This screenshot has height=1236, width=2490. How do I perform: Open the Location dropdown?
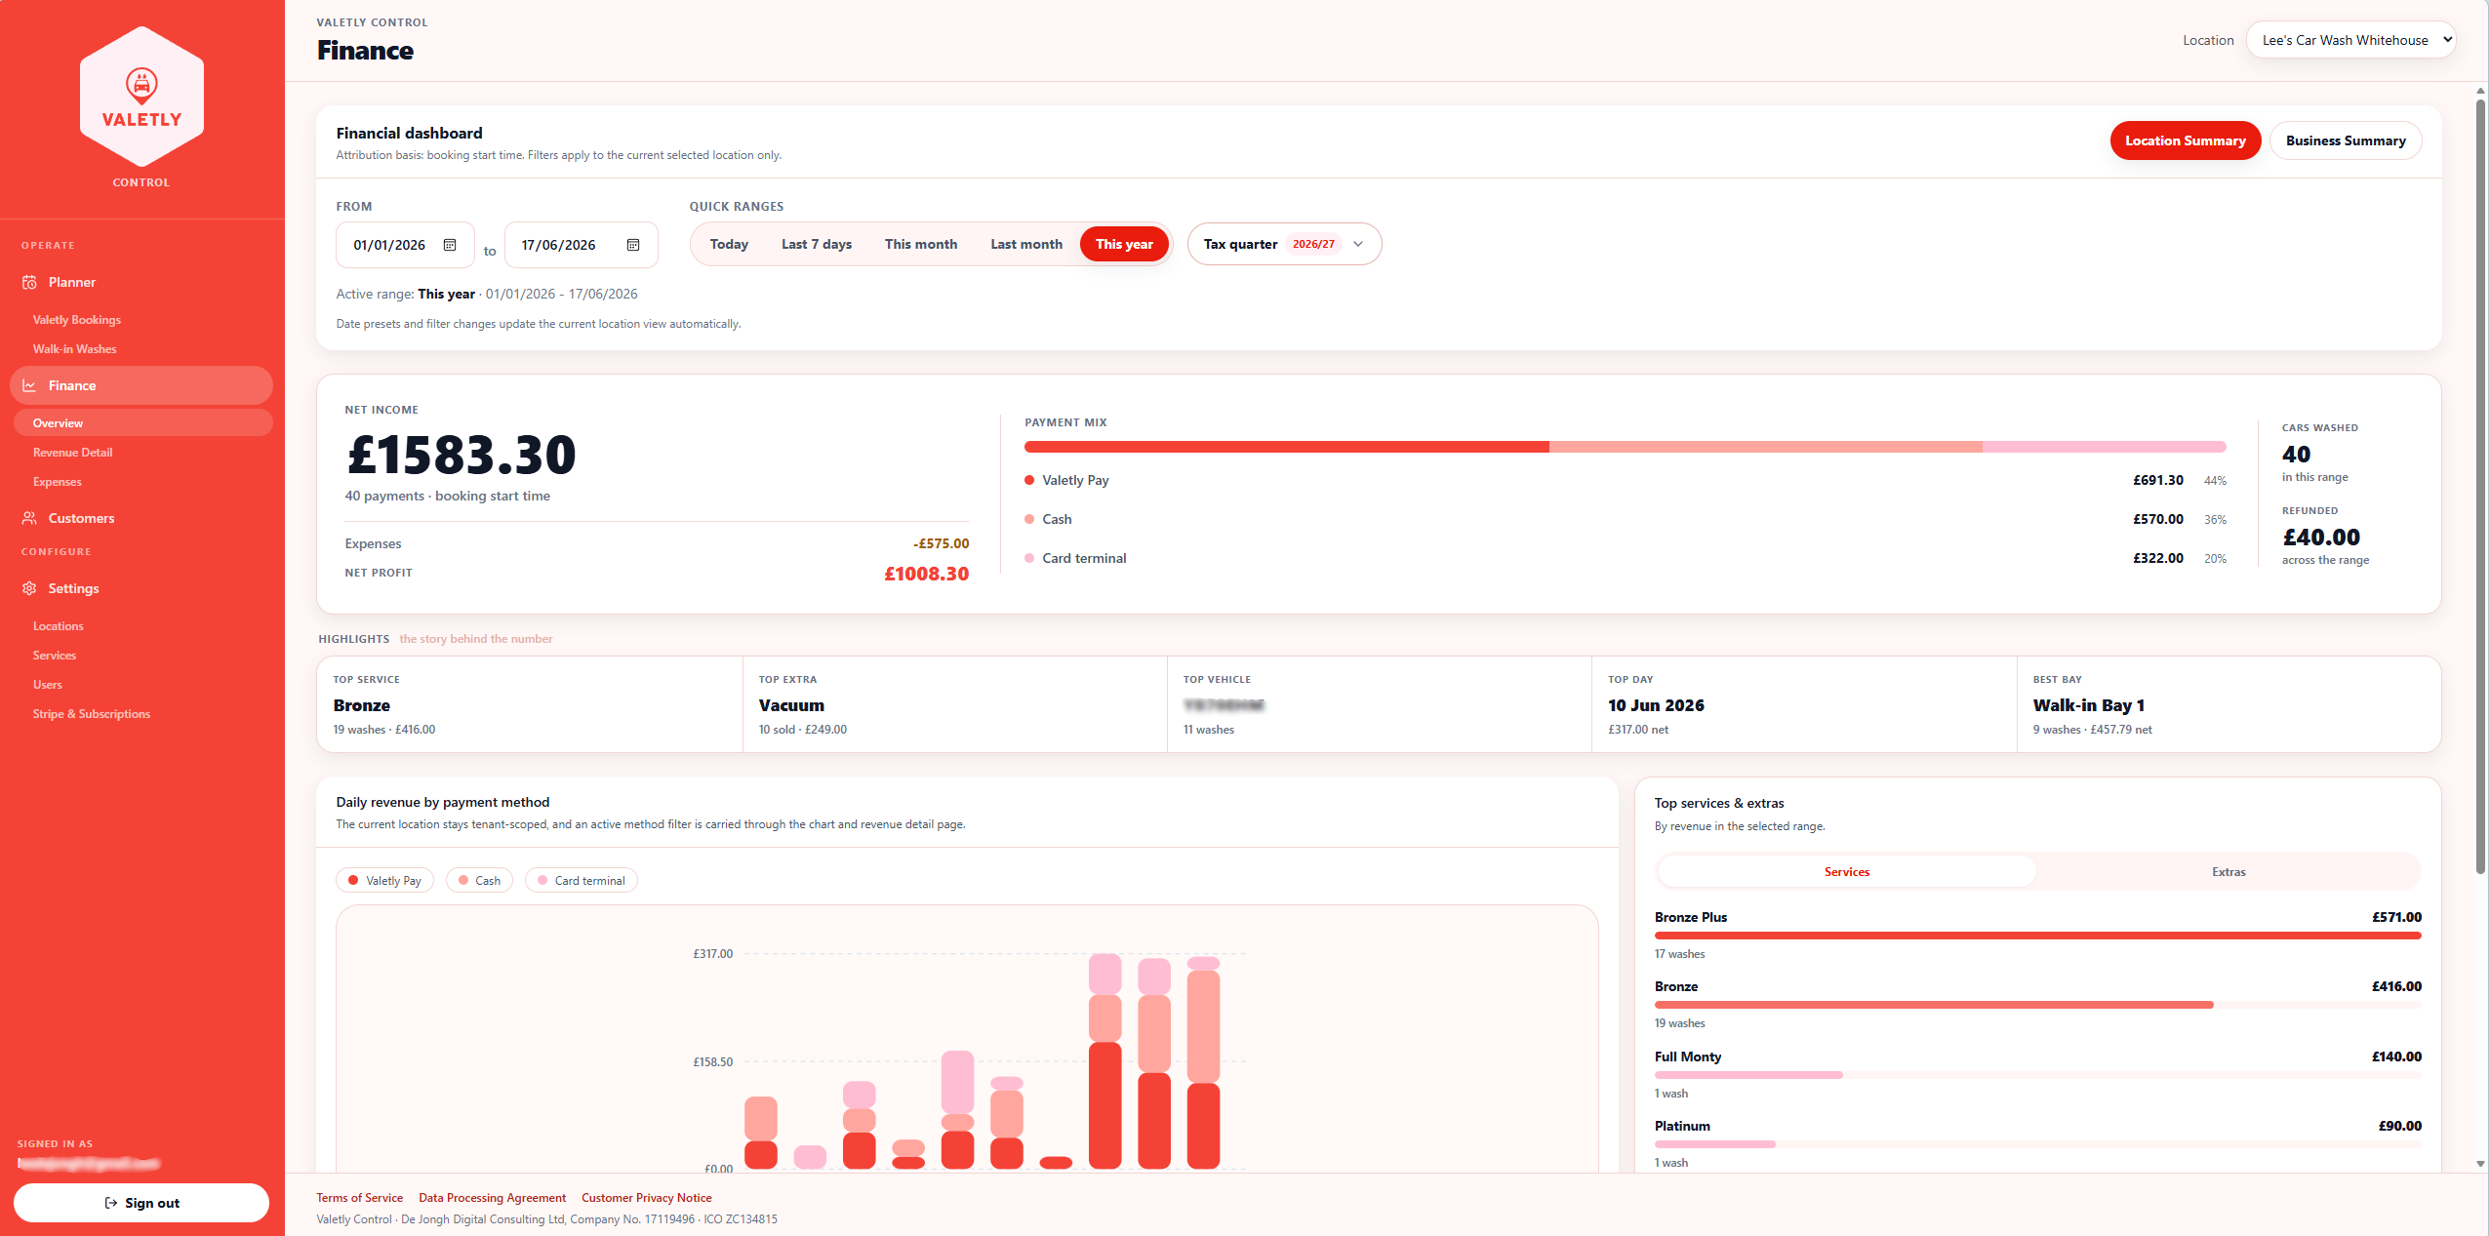pos(2350,40)
